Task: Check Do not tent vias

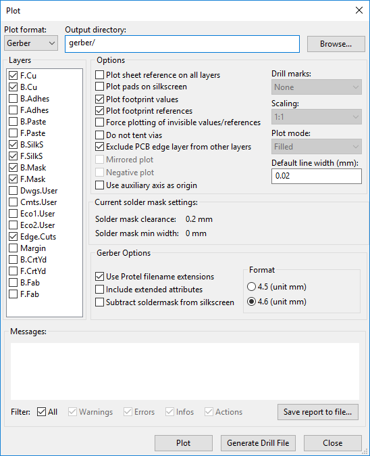Action: point(99,135)
